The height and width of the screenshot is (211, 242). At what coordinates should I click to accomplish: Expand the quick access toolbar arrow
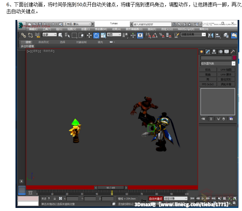tap(93, 24)
